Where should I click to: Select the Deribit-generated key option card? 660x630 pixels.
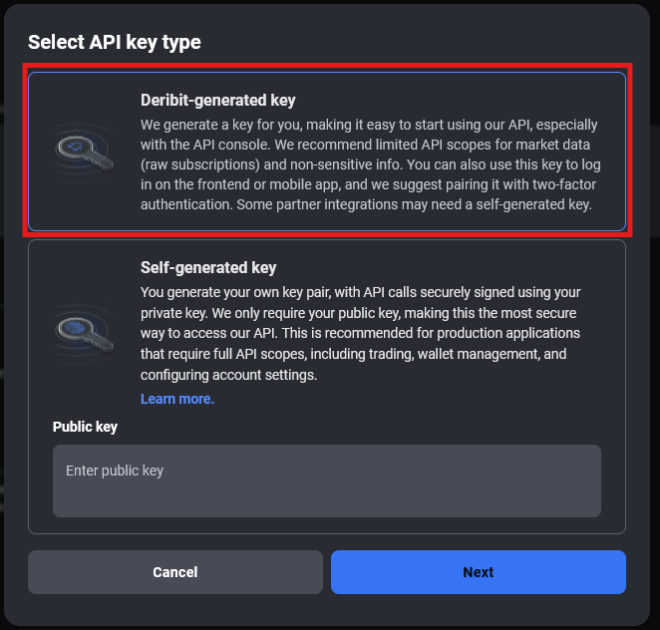coord(326,152)
